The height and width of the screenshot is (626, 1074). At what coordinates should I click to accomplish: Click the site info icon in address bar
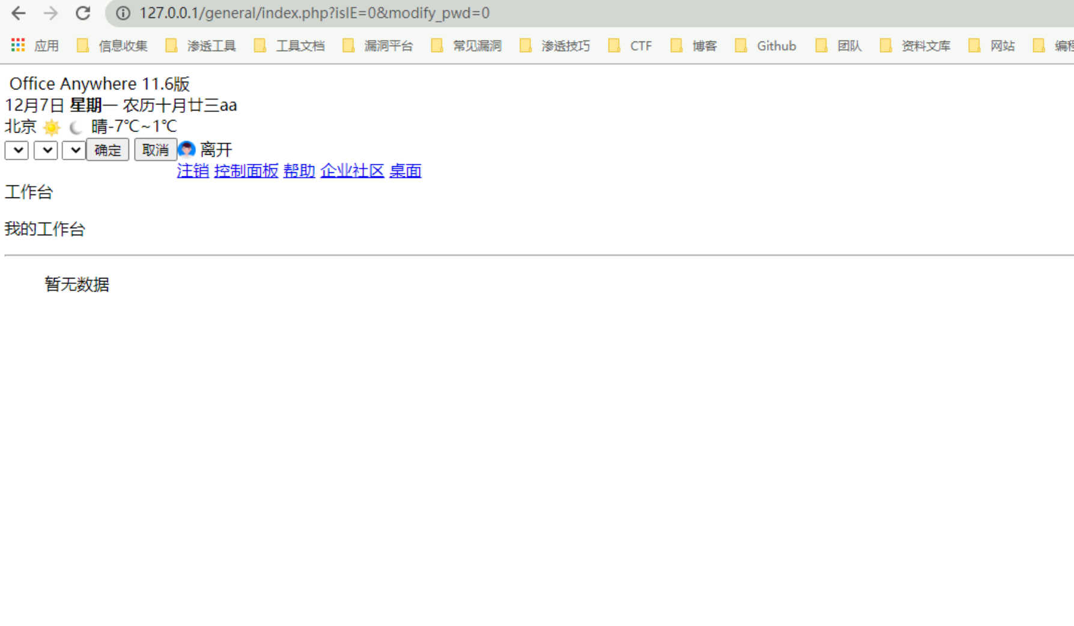tap(123, 13)
